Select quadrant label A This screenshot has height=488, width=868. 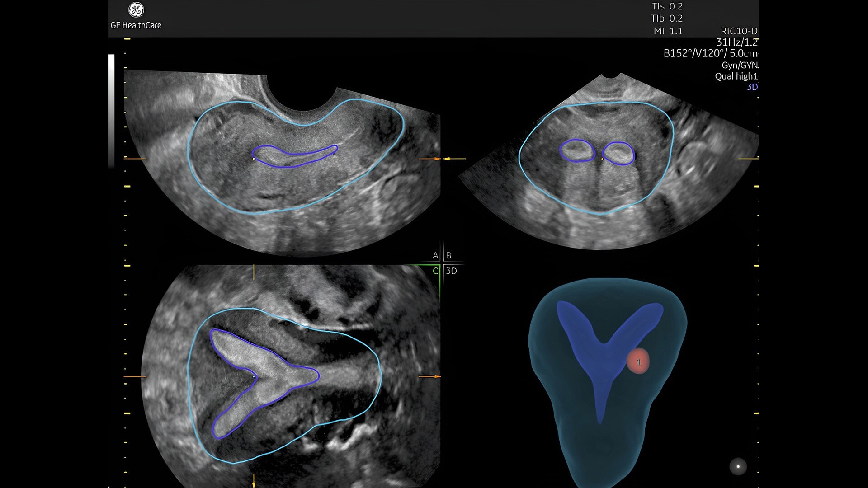click(x=435, y=256)
